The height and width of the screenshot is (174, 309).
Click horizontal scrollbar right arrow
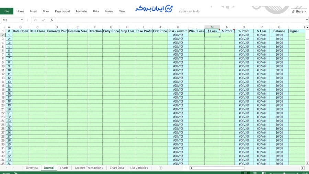[x=302, y=168]
